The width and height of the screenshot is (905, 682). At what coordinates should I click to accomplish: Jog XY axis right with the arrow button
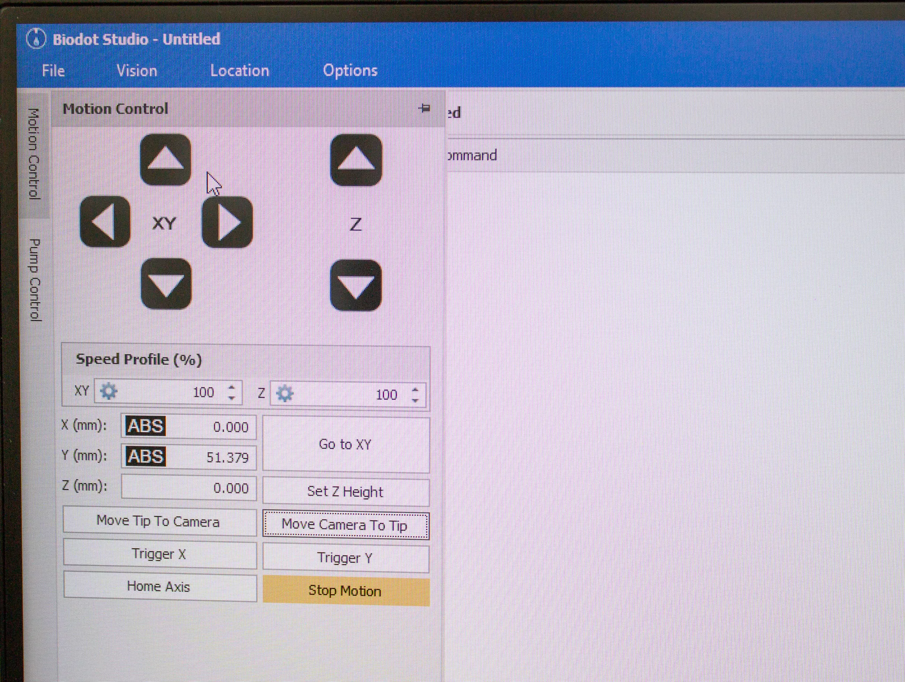(x=227, y=222)
